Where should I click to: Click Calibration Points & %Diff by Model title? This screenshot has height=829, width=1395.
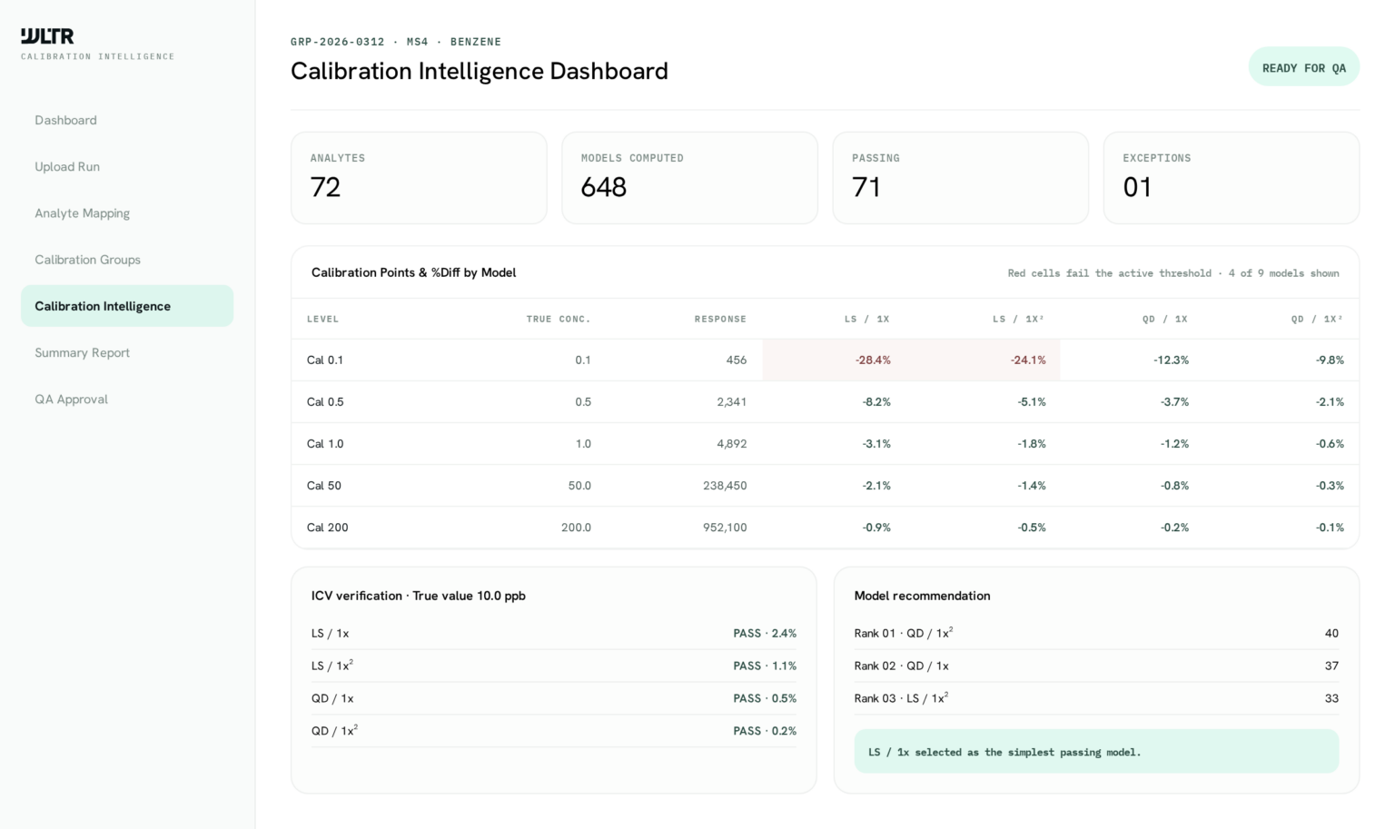pyautogui.click(x=413, y=272)
